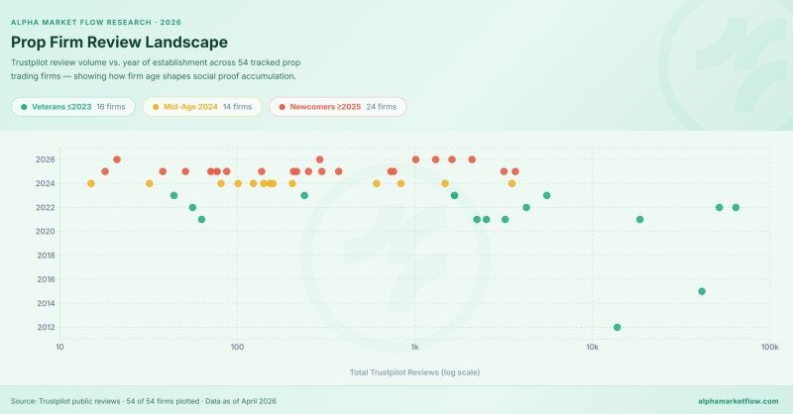The image size is (793, 414).
Task: Click the green dot in Veterans legend
Action: point(24,106)
